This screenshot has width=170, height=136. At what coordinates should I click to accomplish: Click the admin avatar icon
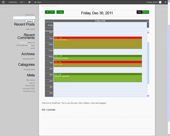pos(160,2)
